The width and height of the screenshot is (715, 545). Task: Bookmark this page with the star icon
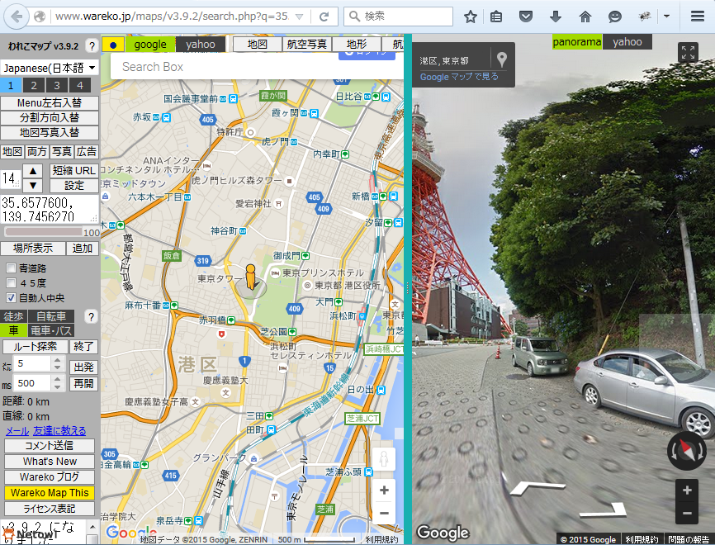click(470, 17)
